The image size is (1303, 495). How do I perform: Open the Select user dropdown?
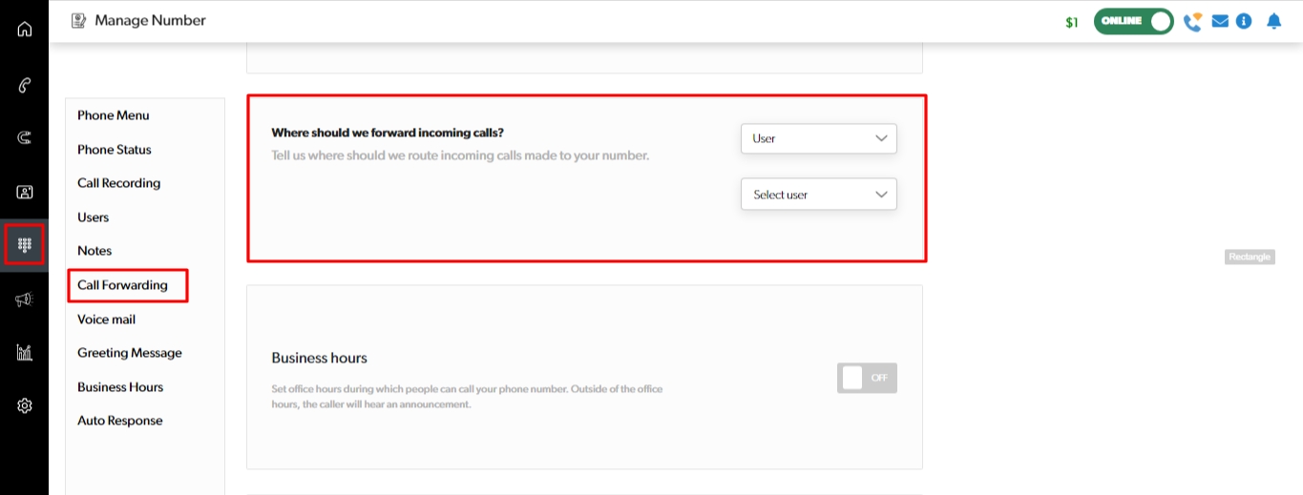pos(819,195)
